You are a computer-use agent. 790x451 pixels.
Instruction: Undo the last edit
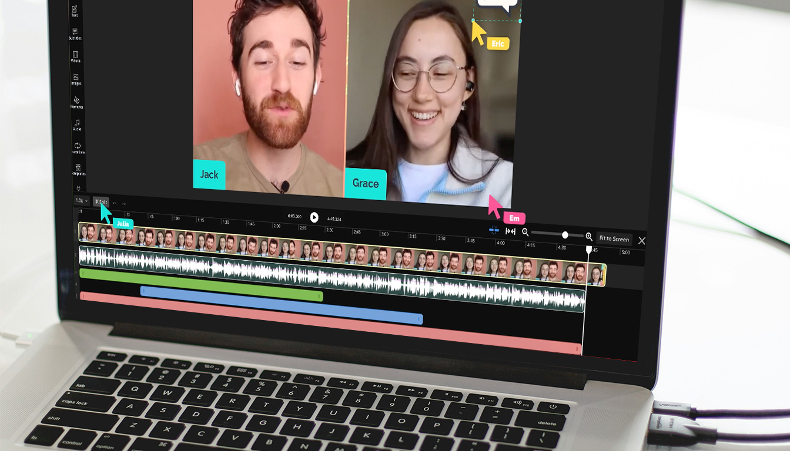pyautogui.click(x=115, y=204)
